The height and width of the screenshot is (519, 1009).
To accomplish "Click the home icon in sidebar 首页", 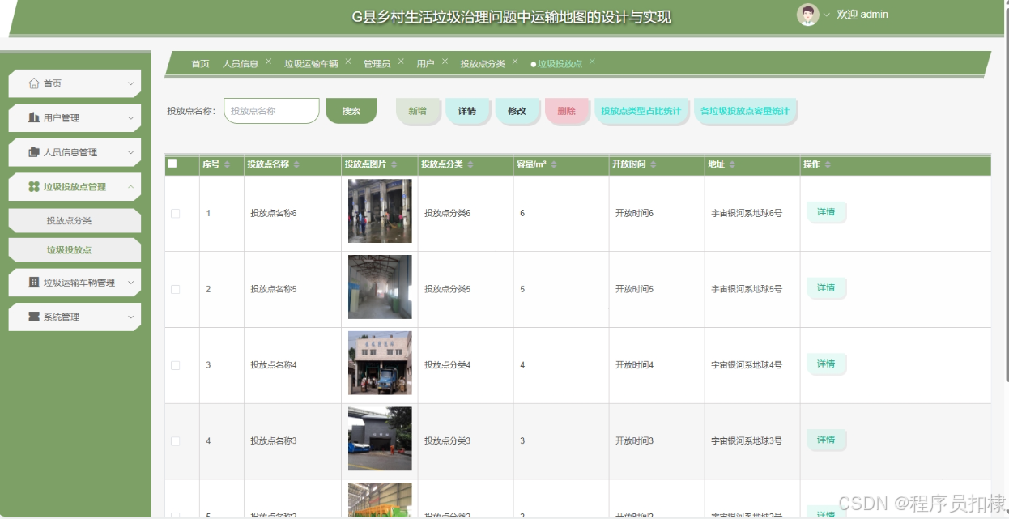I will click(x=34, y=83).
